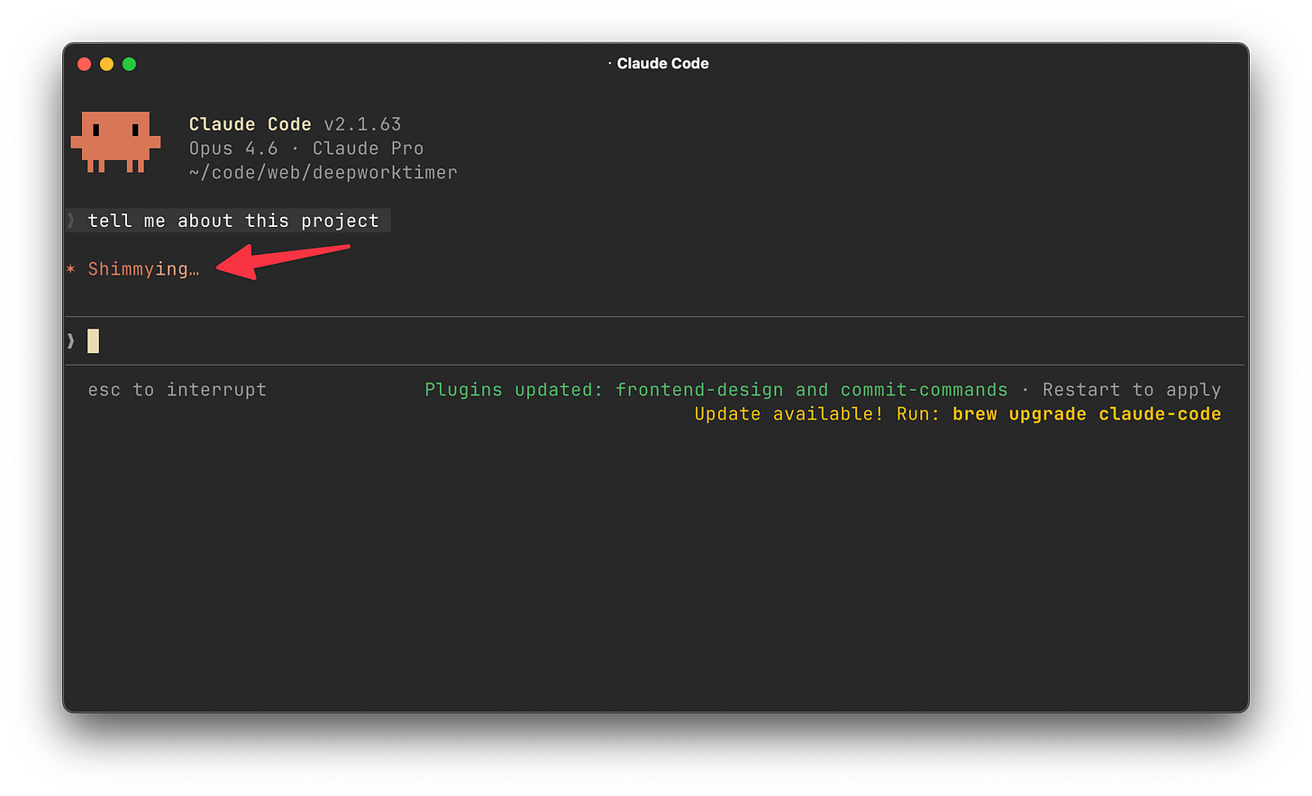
Task: Click the Claude Code pixel-art mascot icon
Action: click(115, 142)
